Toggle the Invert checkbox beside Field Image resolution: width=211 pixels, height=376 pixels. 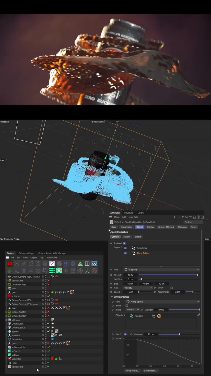[171, 288]
